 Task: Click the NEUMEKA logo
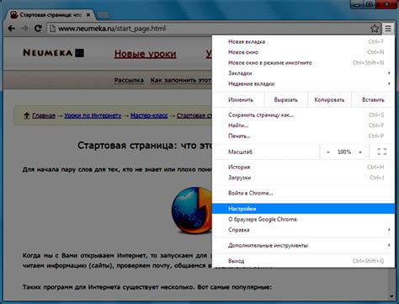click(x=53, y=53)
